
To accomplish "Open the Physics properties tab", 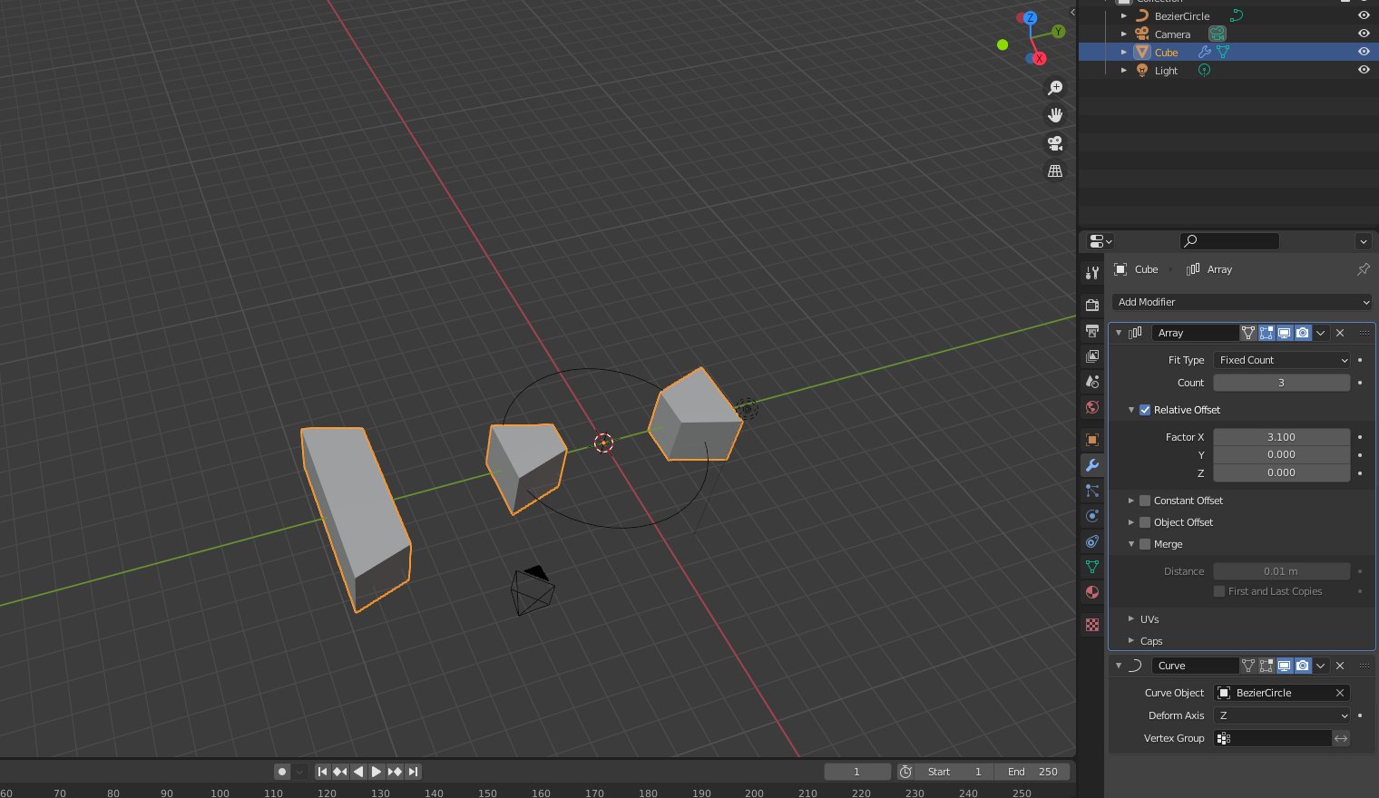I will (1092, 516).
